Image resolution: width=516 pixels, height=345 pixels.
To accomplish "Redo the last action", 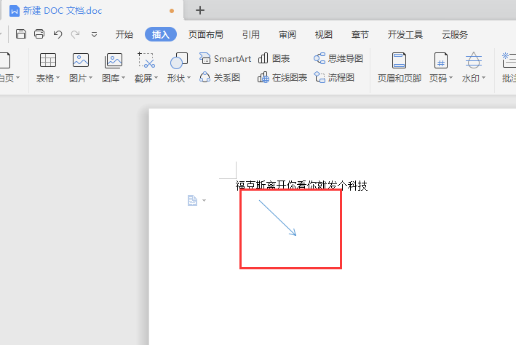I will click(76, 34).
